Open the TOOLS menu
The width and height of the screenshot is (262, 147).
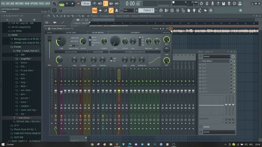(42, 3)
